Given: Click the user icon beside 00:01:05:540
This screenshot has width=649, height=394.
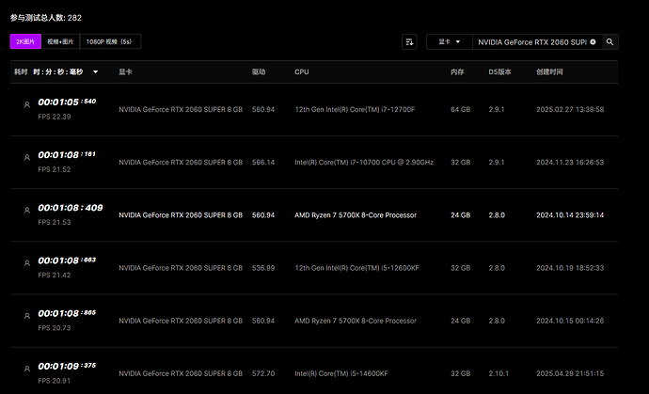Looking at the screenshot, I should tap(27, 104).
